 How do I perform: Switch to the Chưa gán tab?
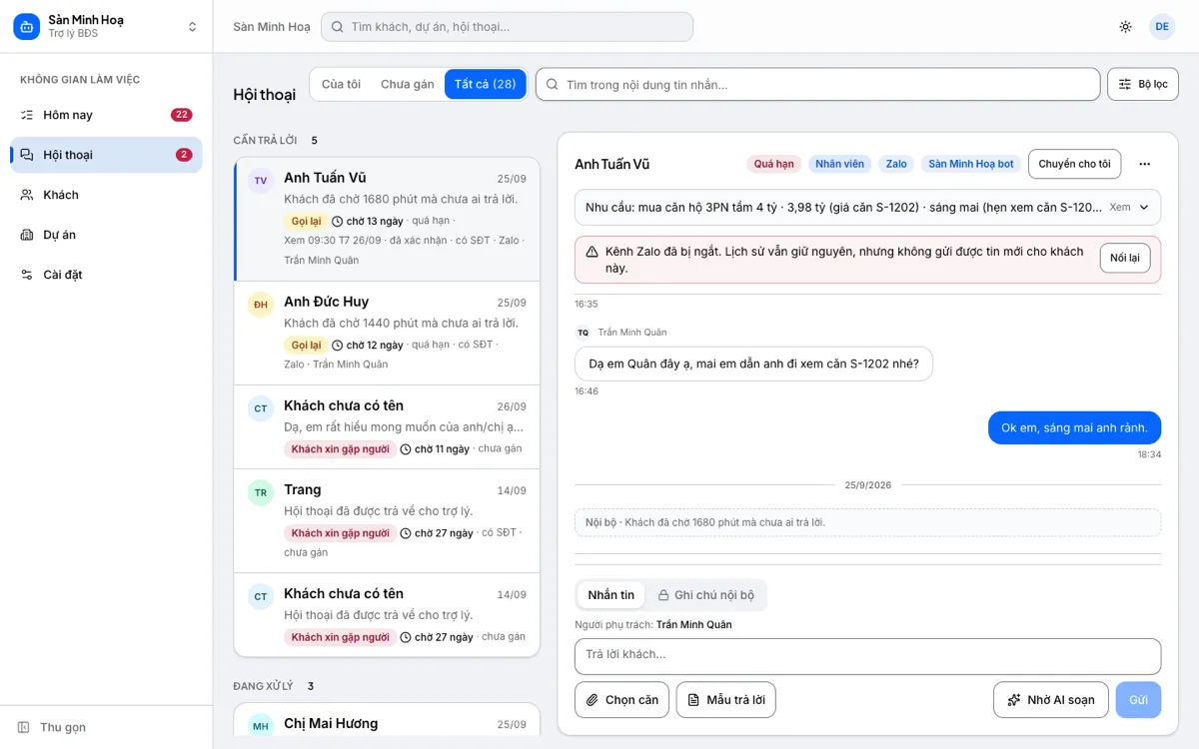click(x=408, y=84)
